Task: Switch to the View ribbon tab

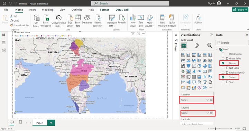Action: [62, 10]
